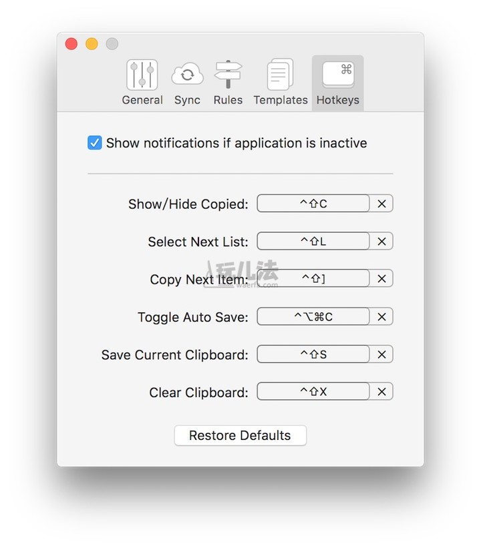Switch to the Rules signpost pane

click(x=228, y=83)
